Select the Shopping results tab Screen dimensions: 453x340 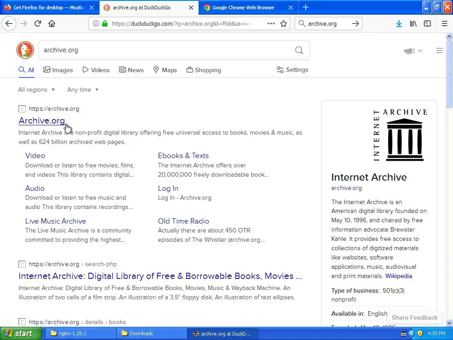click(x=203, y=70)
